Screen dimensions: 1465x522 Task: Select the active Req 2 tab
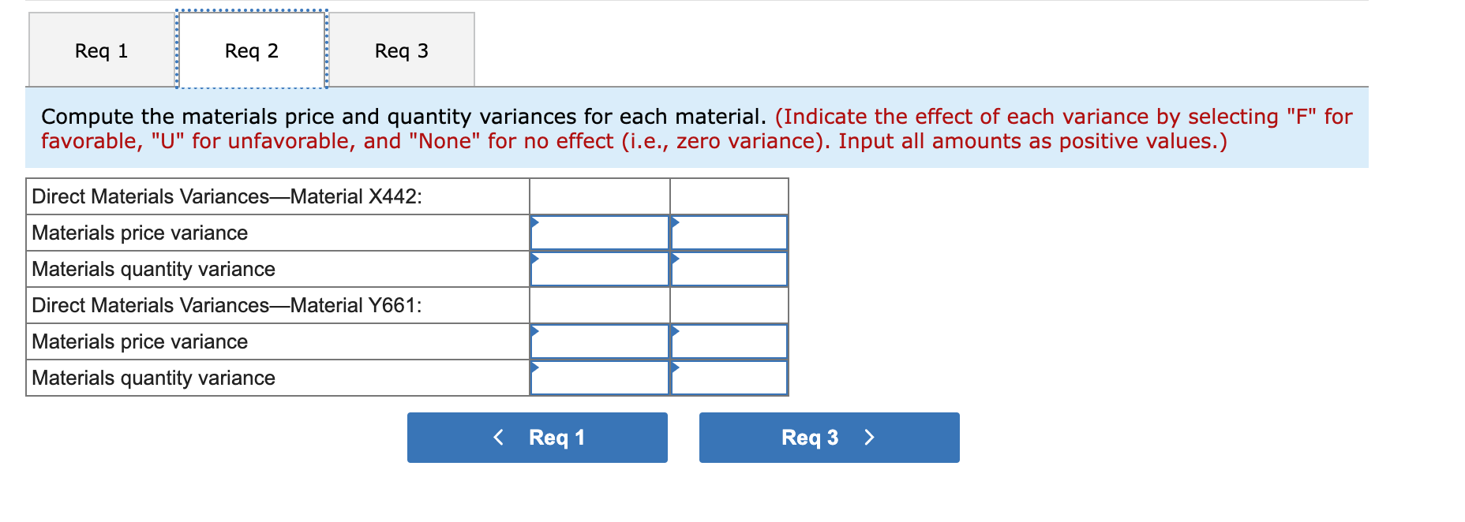pos(250,50)
